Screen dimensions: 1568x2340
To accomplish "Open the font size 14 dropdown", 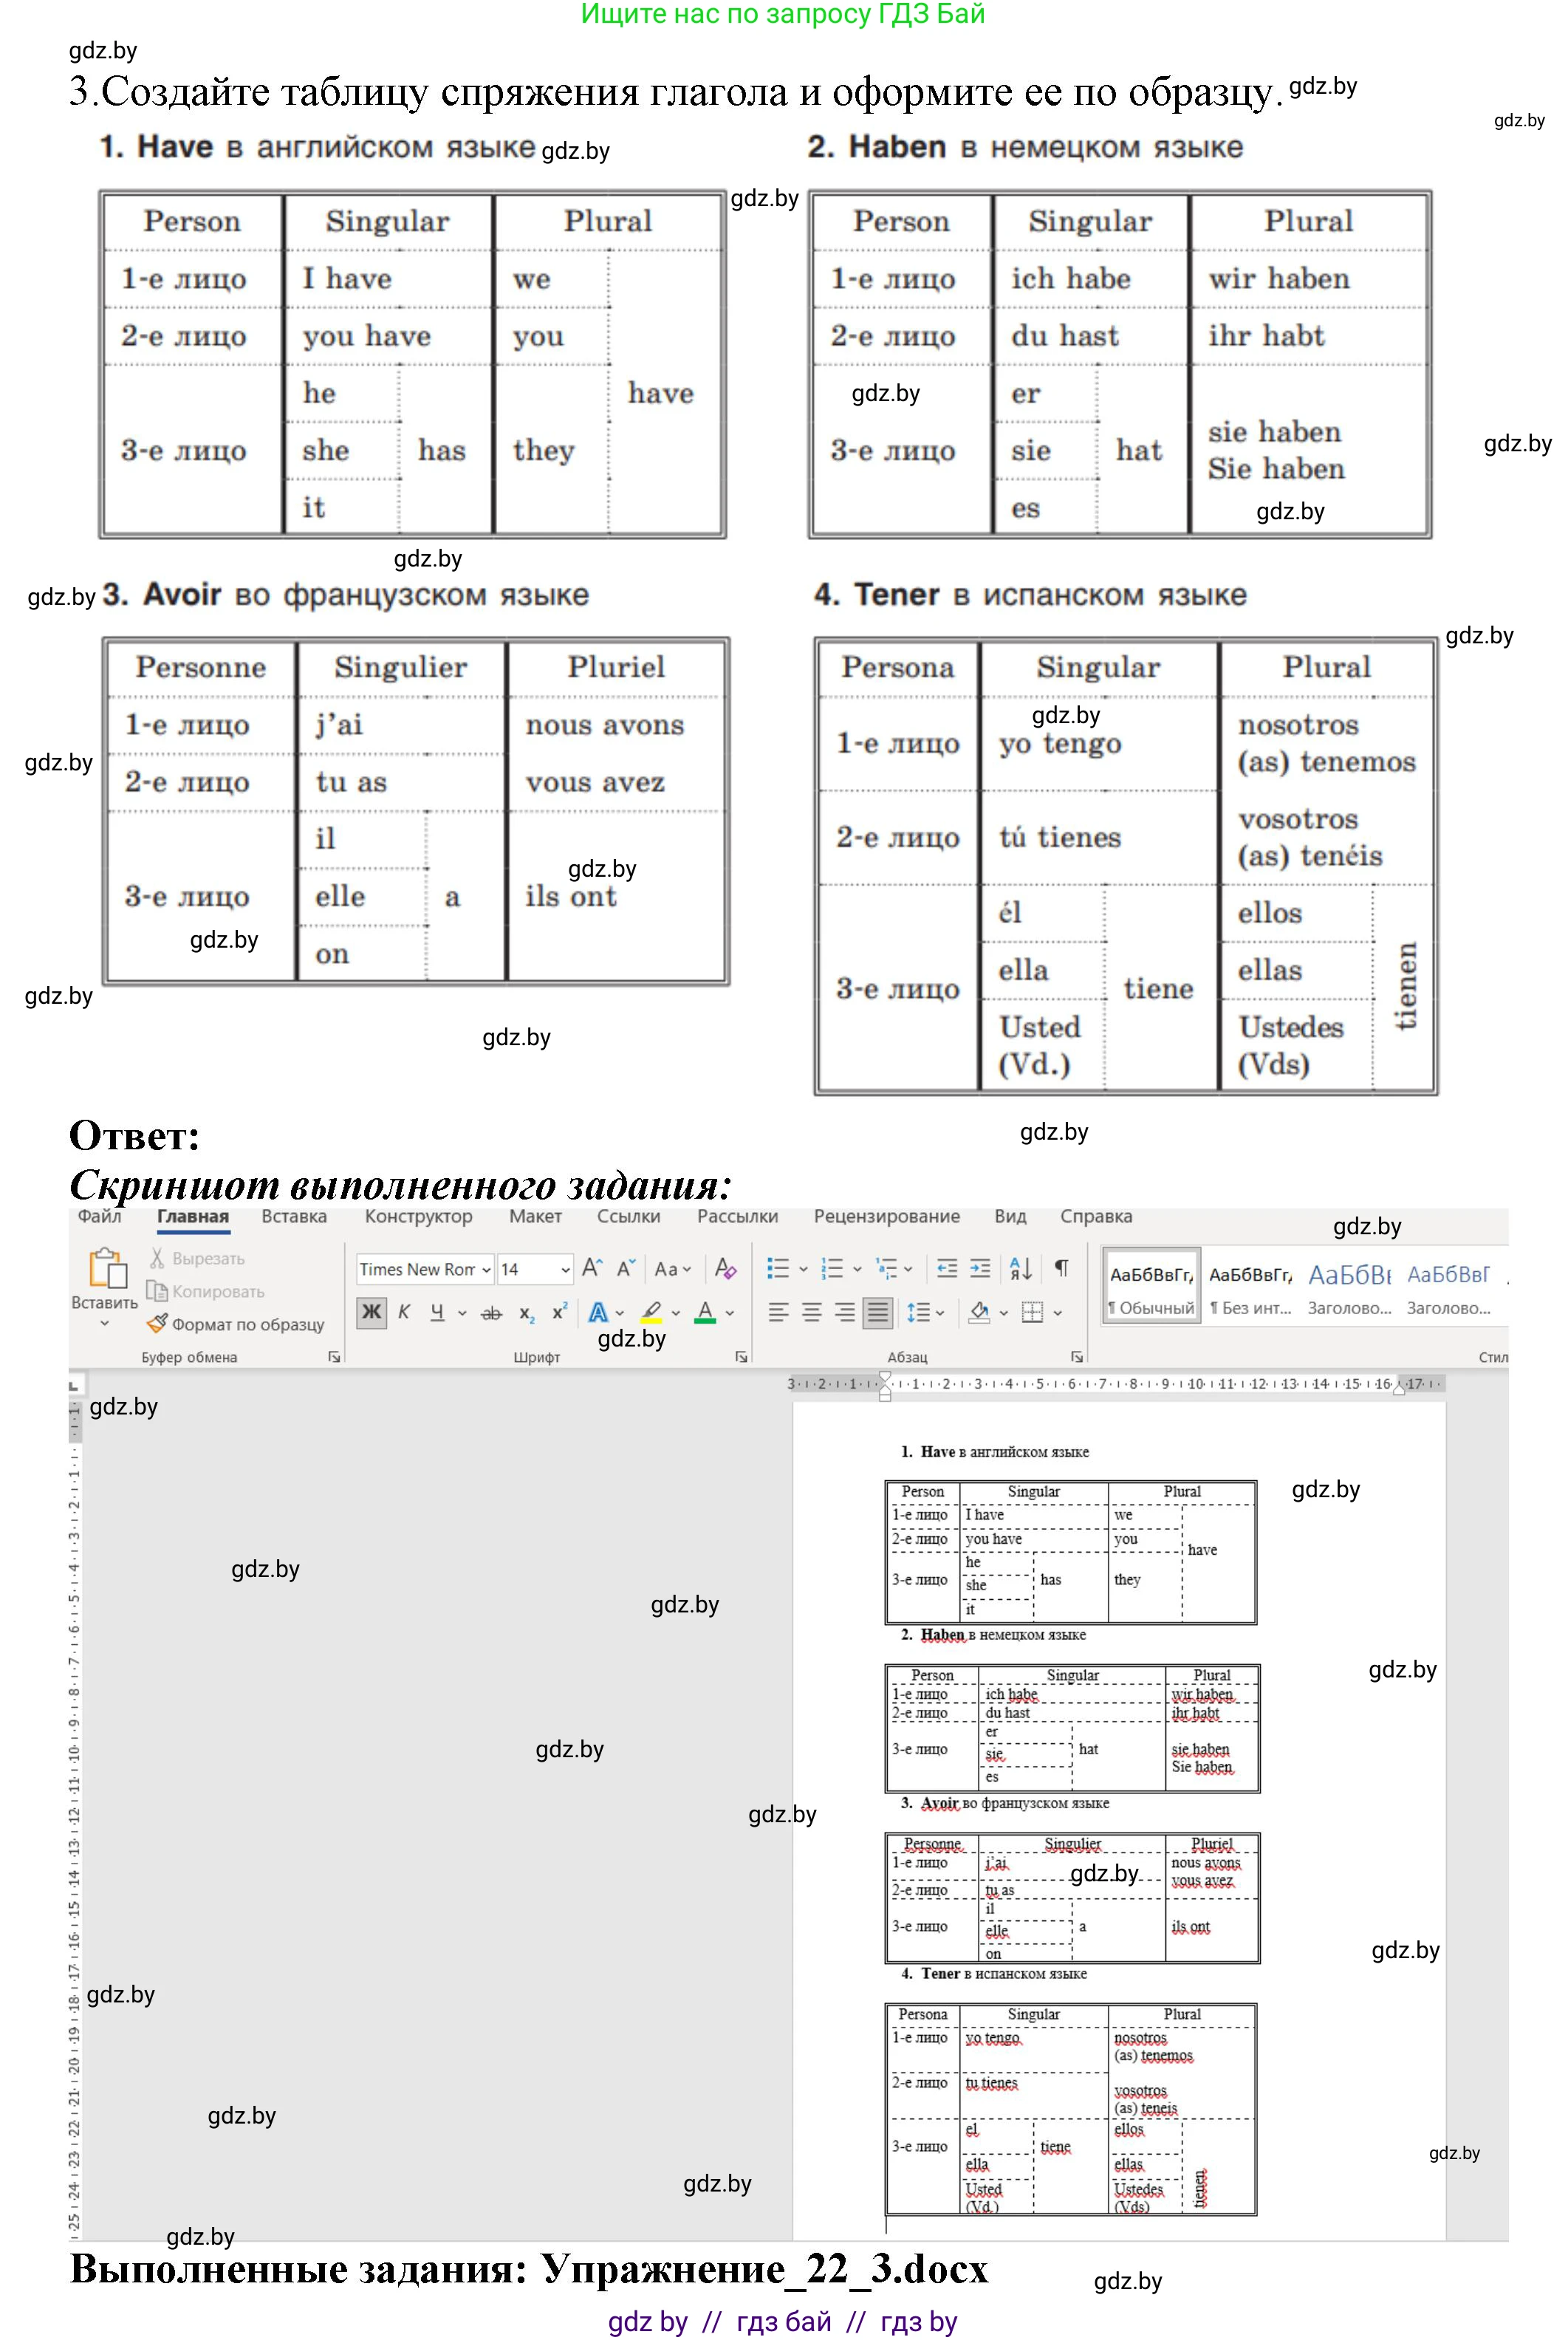I will coord(565,1269).
